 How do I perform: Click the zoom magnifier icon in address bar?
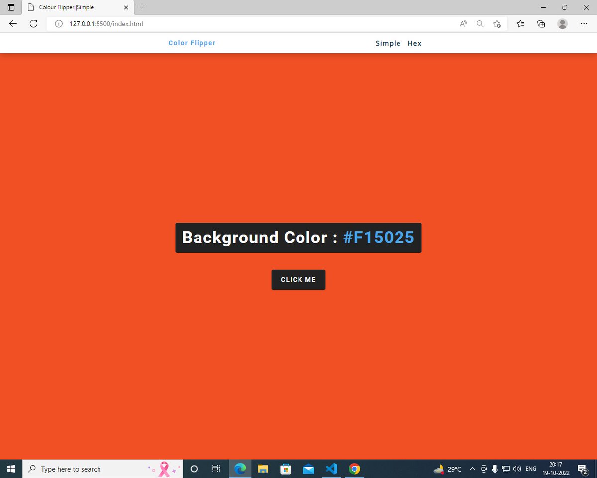(x=480, y=23)
